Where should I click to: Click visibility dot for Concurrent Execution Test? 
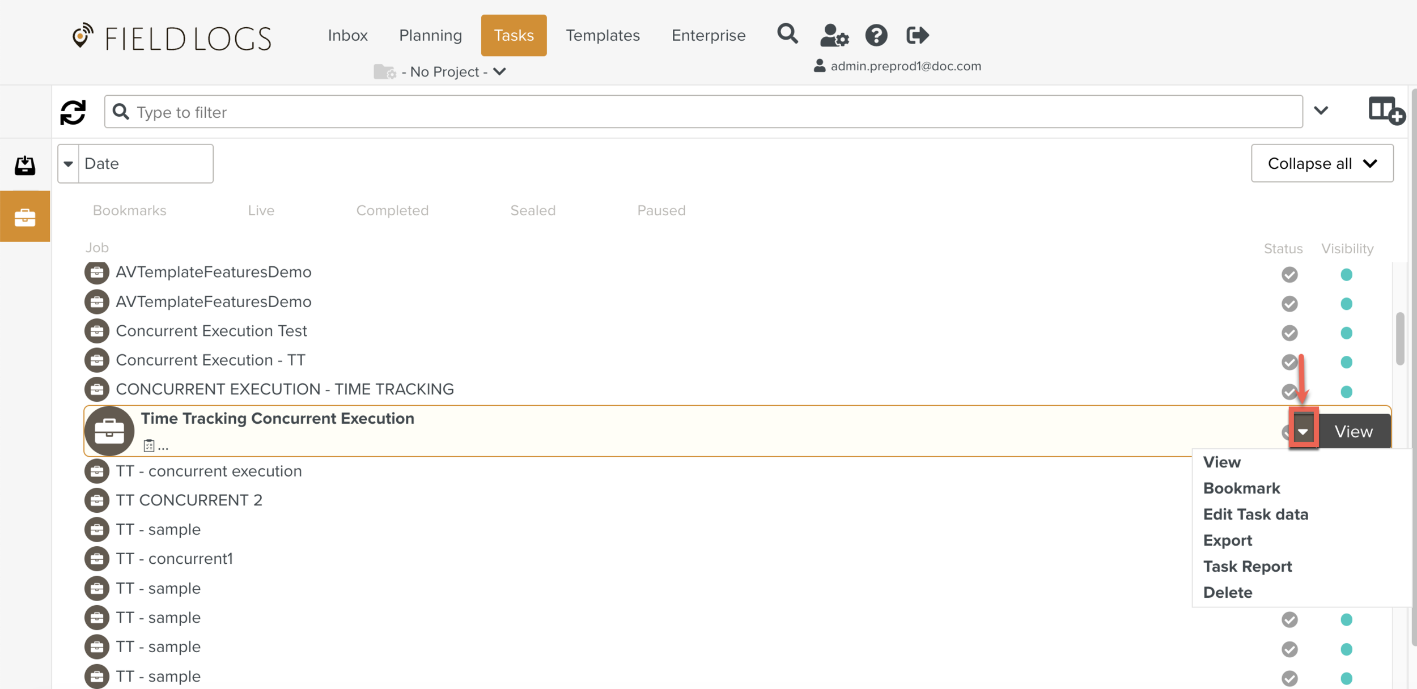point(1346,333)
